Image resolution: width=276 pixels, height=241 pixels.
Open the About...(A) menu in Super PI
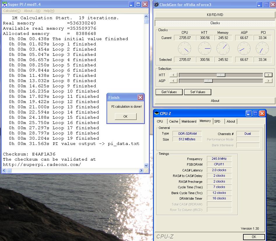point(32,11)
